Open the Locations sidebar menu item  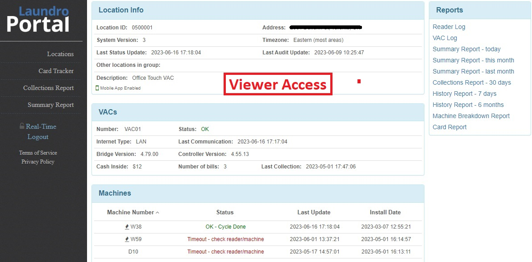pyautogui.click(x=60, y=54)
